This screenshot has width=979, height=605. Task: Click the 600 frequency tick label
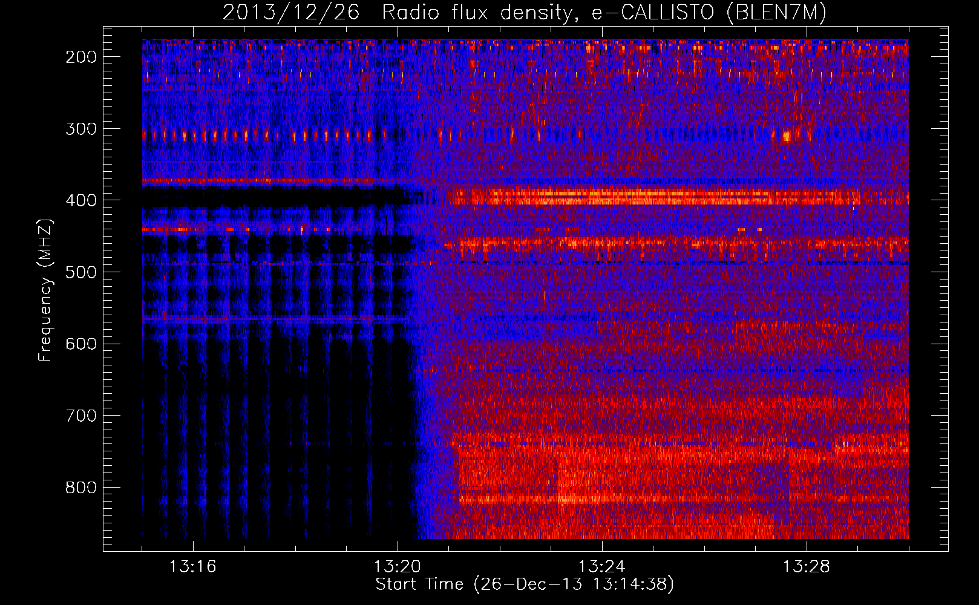pos(81,344)
